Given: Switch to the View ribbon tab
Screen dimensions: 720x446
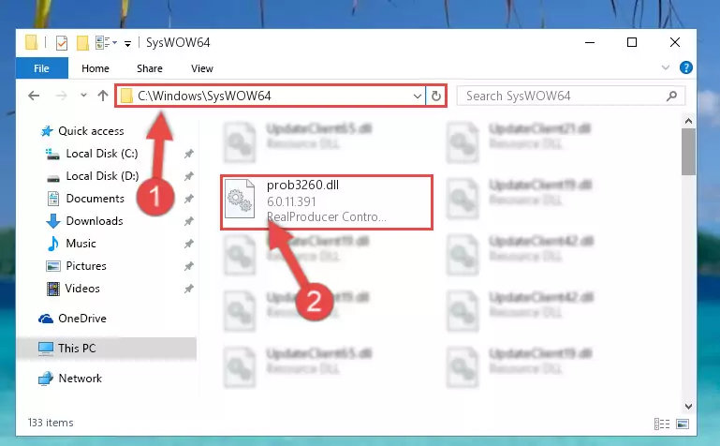Looking at the screenshot, I should 202,68.
